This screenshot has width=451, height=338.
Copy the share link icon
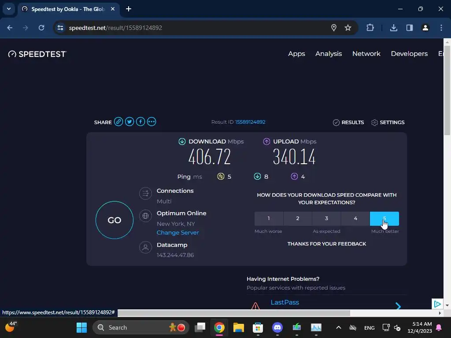pos(118,122)
